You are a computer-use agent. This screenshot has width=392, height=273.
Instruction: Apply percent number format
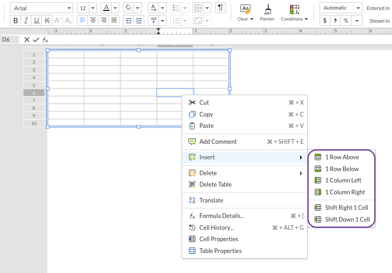pos(346,20)
